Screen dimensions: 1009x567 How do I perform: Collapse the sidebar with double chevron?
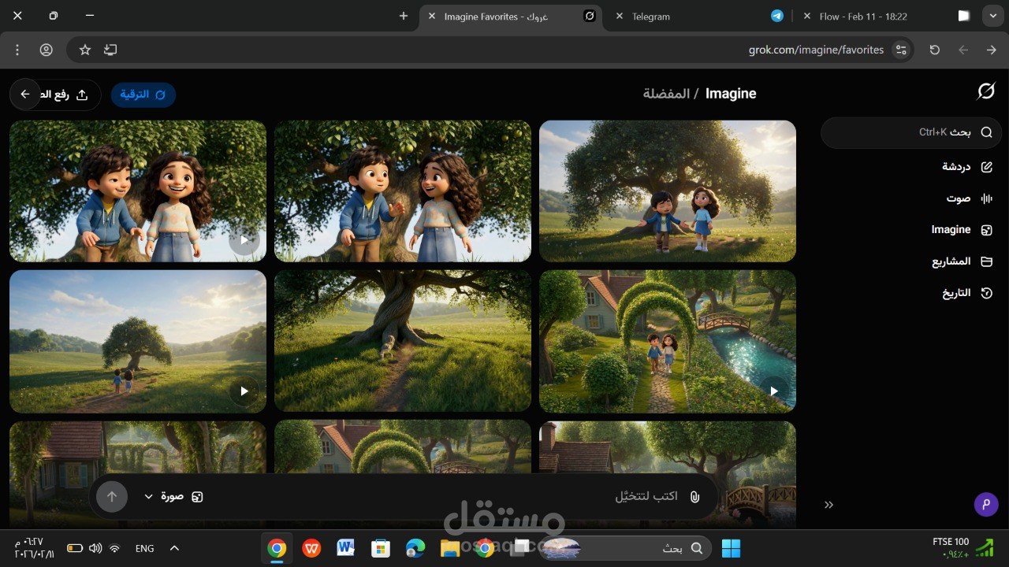[828, 505]
